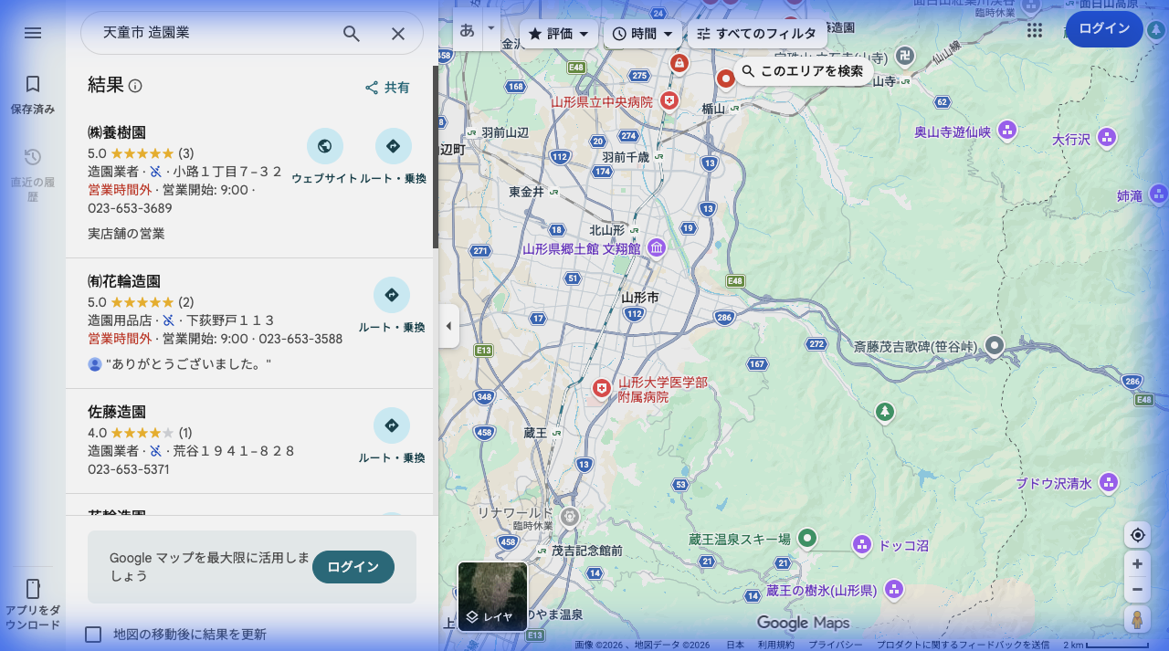Expand the 評価 rating filter dropdown

pyautogui.click(x=559, y=34)
